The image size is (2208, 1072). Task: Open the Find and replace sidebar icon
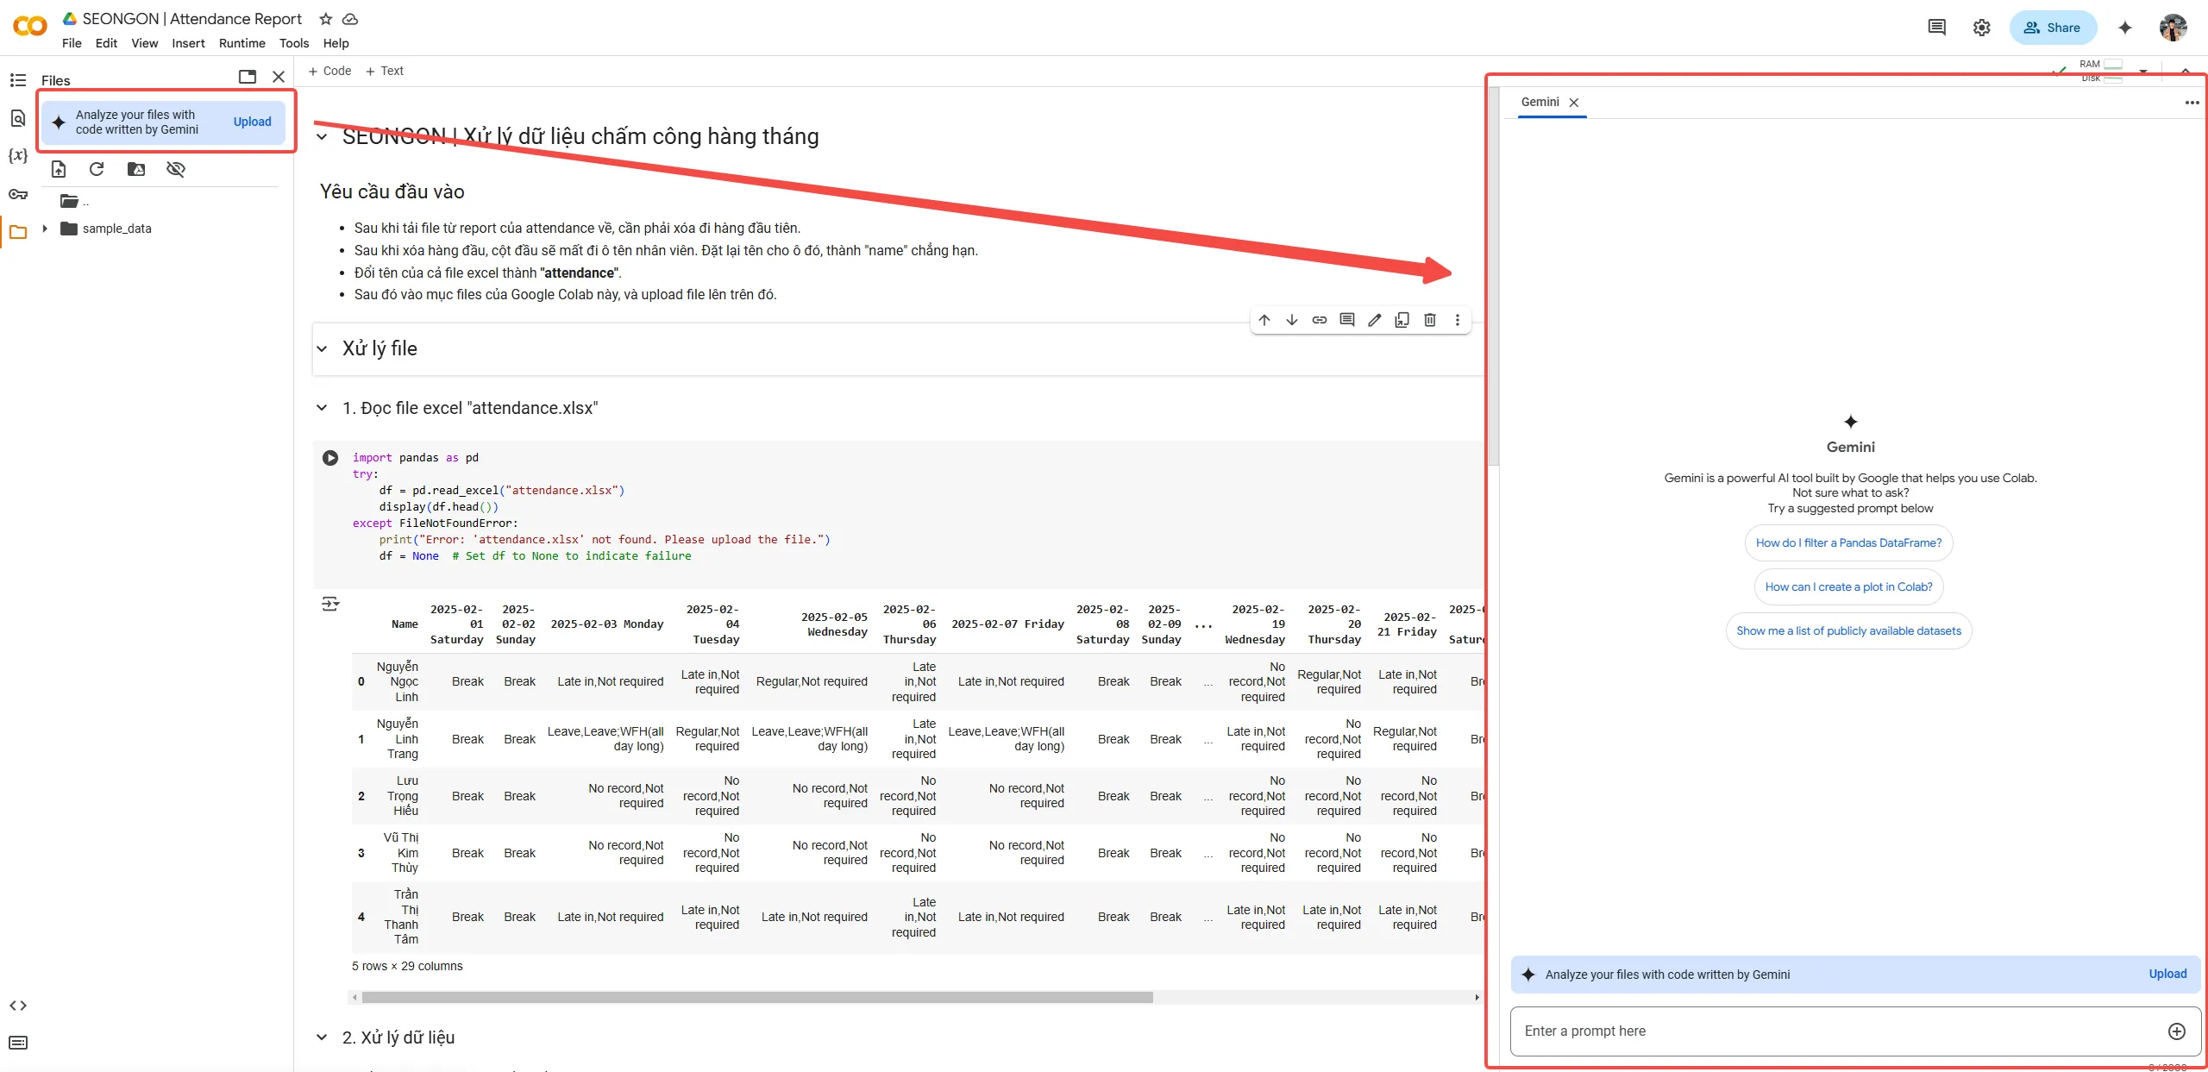(18, 118)
